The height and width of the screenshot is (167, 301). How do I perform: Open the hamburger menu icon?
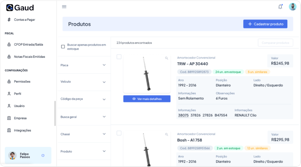click(x=64, y=7)
